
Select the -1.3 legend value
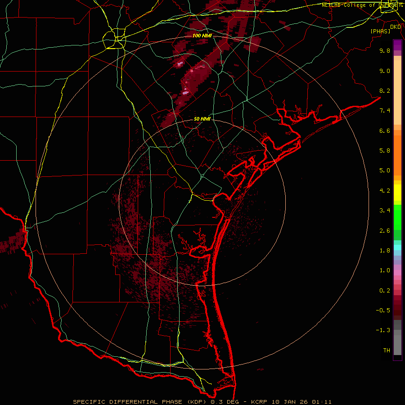pyautogui.click(x=383, y=330)
